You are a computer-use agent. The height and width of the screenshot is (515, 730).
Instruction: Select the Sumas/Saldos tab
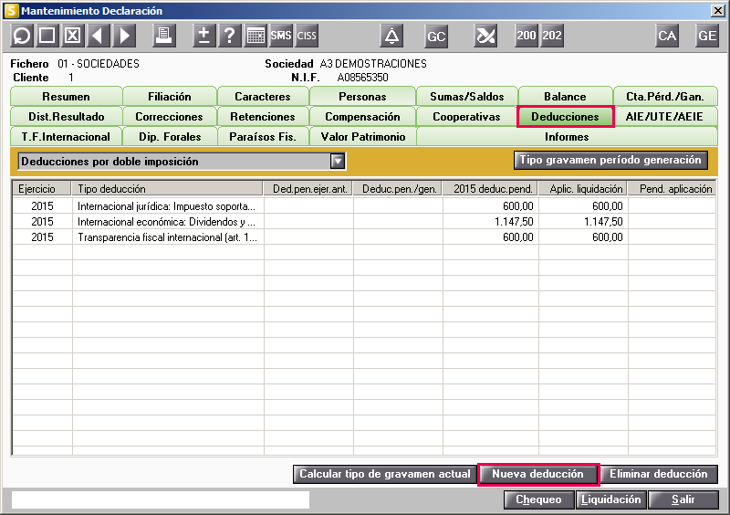[x=467, y=97]
